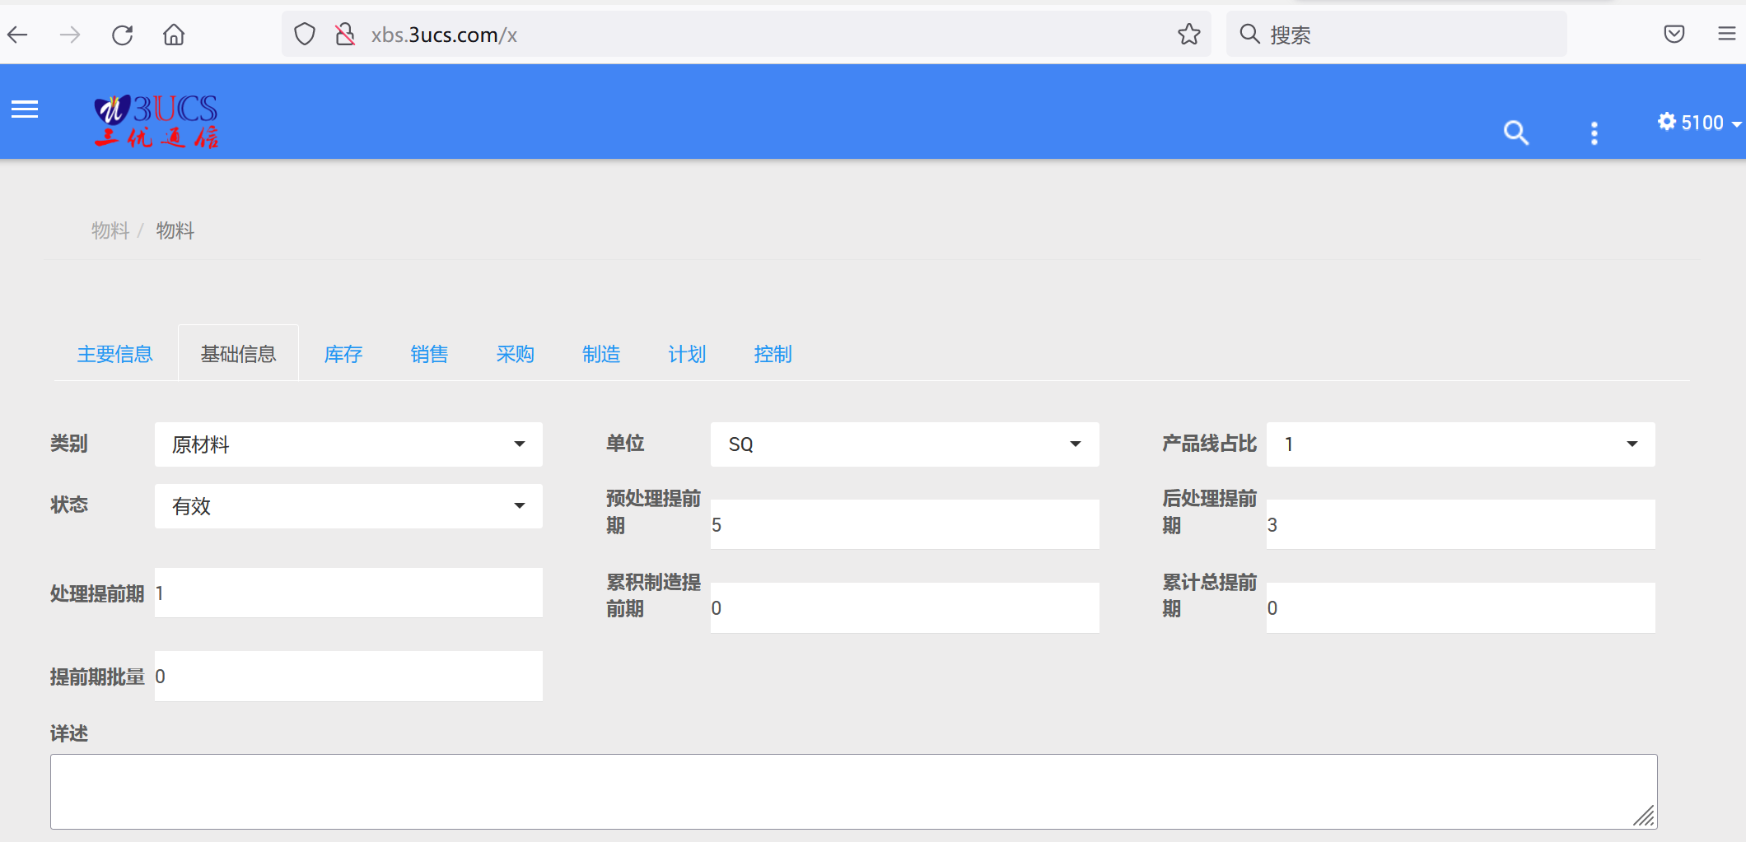Open the hamburger navigation menu
The image size is (1746, 842).
point(24,109)
